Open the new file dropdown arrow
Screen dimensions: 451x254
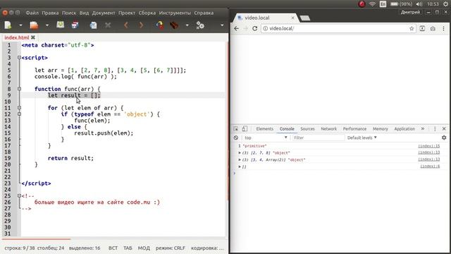tap(20, 25)
